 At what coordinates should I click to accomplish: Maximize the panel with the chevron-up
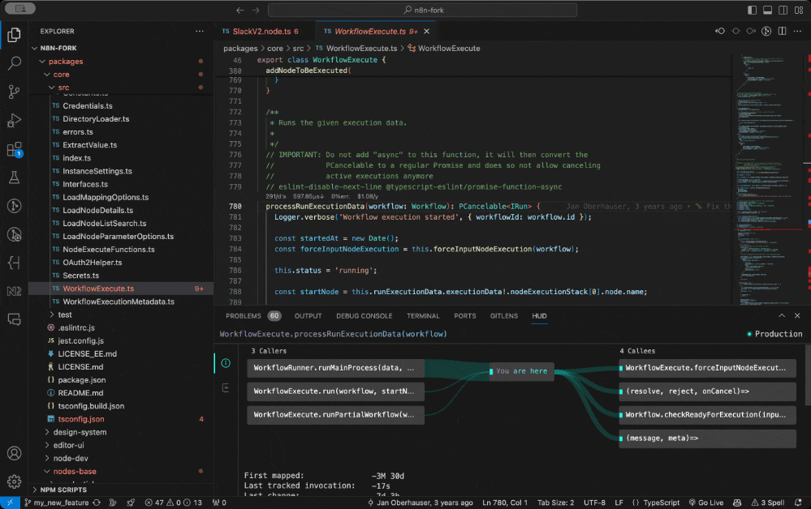pyautogui.click(x=782, y=316)
